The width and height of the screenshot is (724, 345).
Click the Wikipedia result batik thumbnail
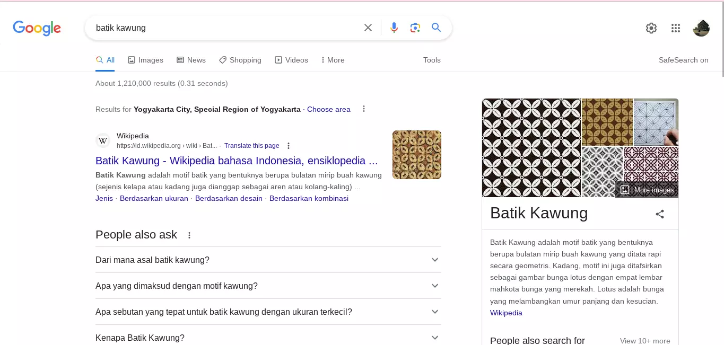pyautogui.click(x=417, y=155)
